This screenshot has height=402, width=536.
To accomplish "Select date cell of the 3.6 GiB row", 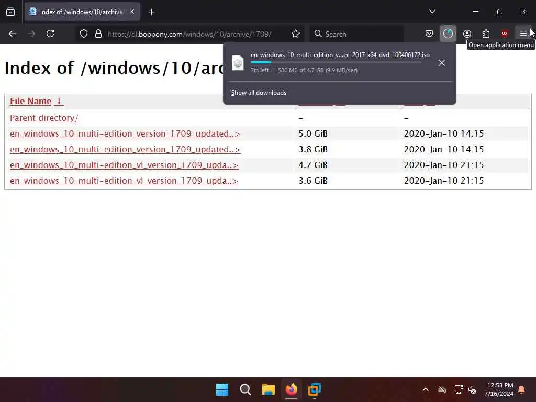I will (x=444, y=181).
